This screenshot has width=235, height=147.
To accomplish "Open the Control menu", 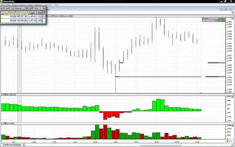I will (22, 5).
